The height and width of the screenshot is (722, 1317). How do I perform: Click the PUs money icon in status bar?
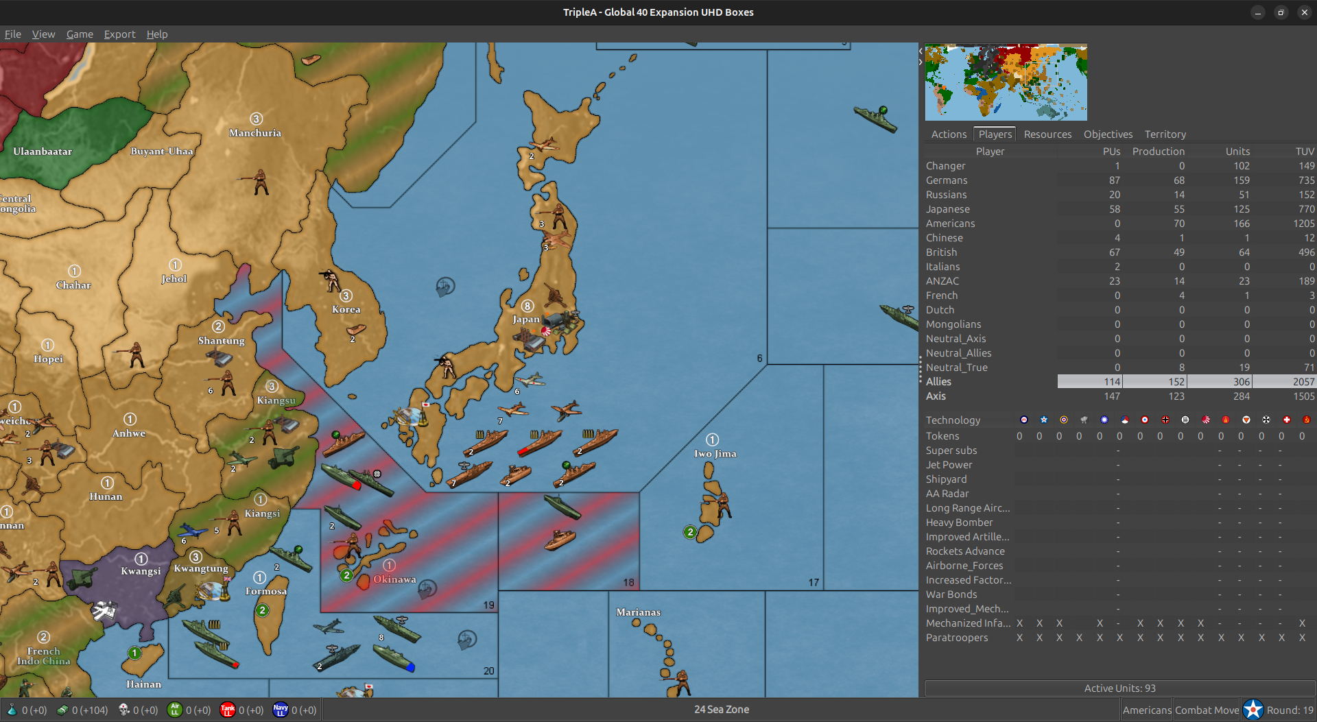pyautogui.click(x=62, y=710)
